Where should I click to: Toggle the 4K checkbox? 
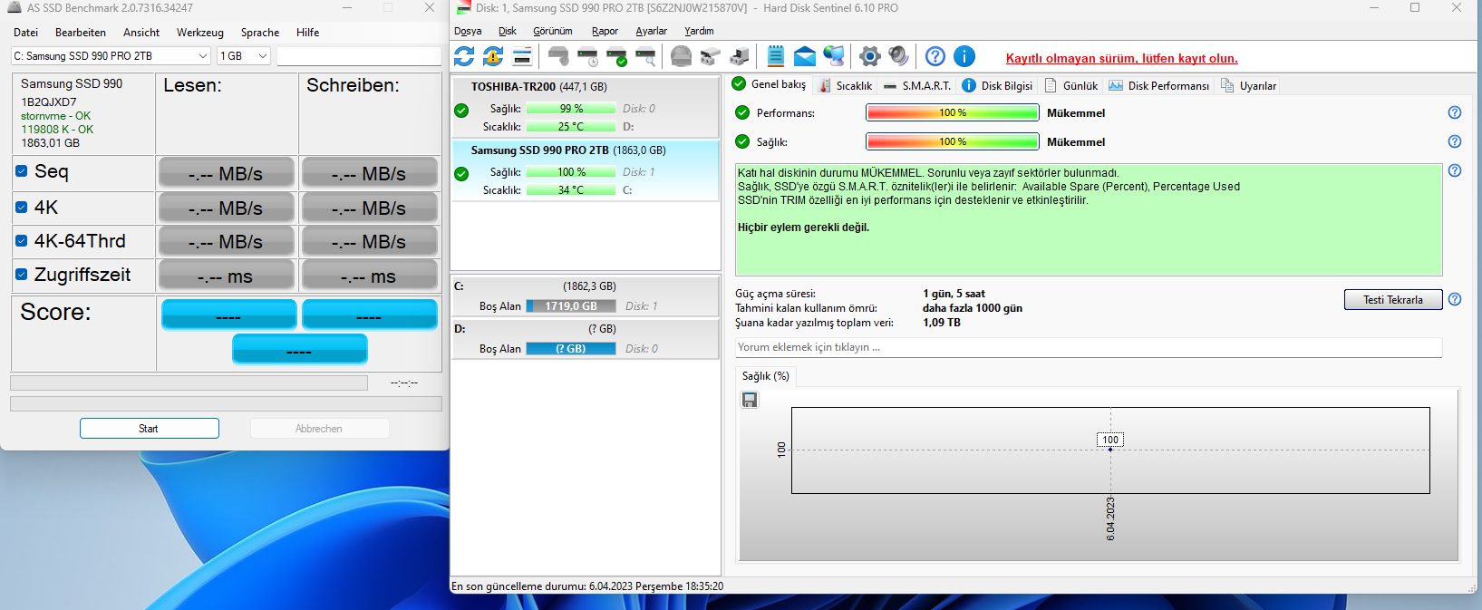22,207
